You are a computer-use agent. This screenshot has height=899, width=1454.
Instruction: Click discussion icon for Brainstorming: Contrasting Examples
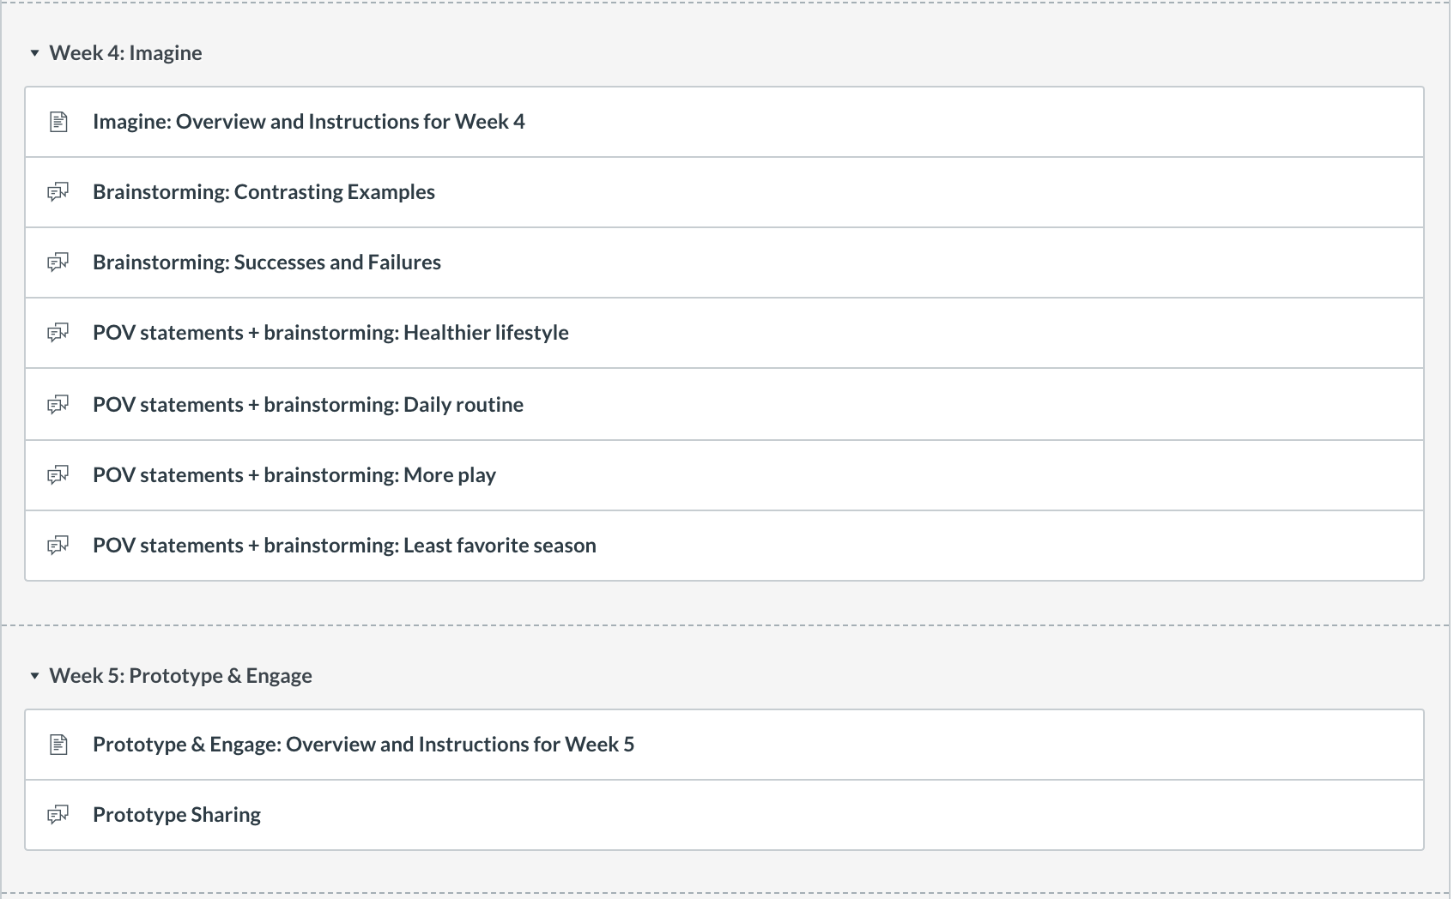[58, 192]
